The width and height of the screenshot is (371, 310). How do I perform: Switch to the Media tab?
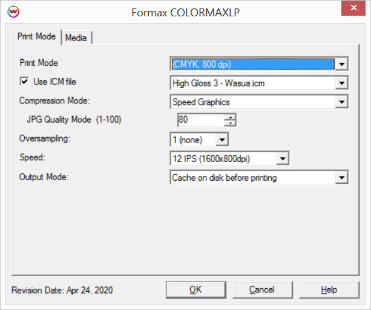coord(76,37)
